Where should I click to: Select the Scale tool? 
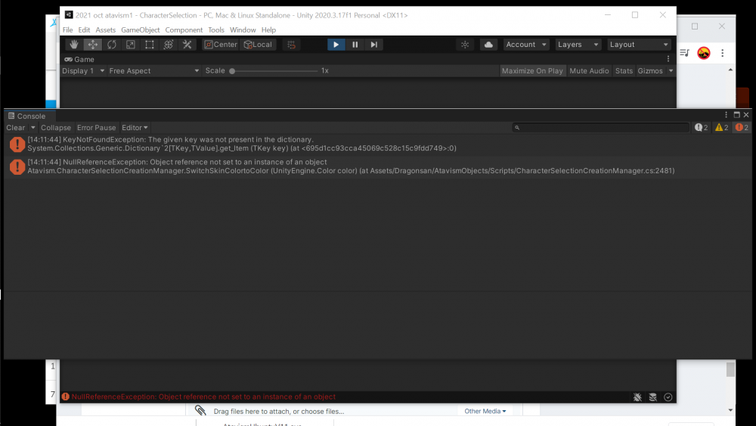pos(131,45)
